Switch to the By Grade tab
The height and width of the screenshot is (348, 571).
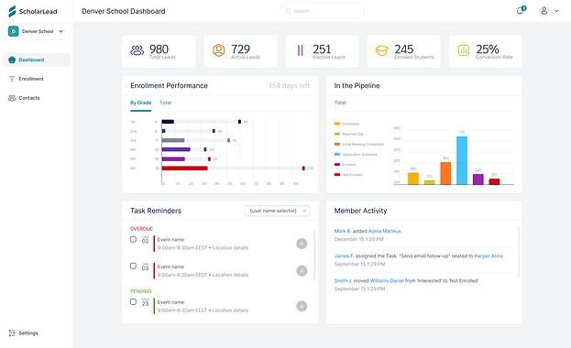click(x=140, y=103)
